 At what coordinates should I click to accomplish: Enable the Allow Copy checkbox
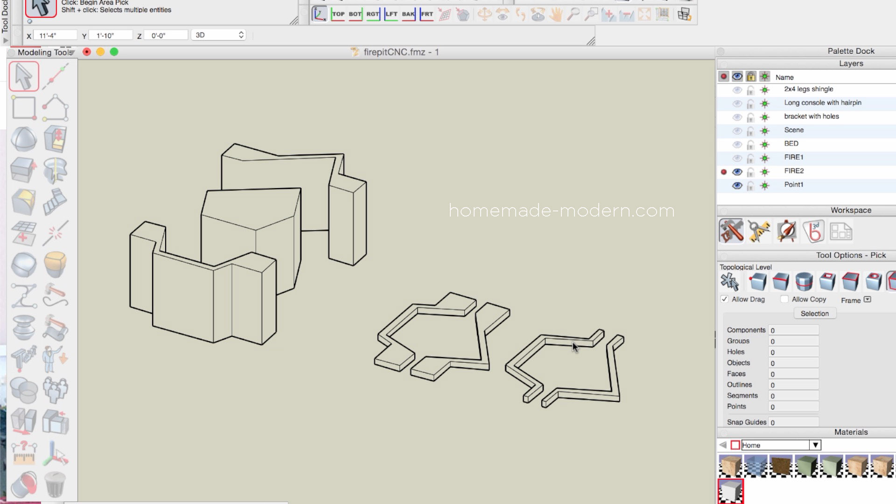point(784,299)
